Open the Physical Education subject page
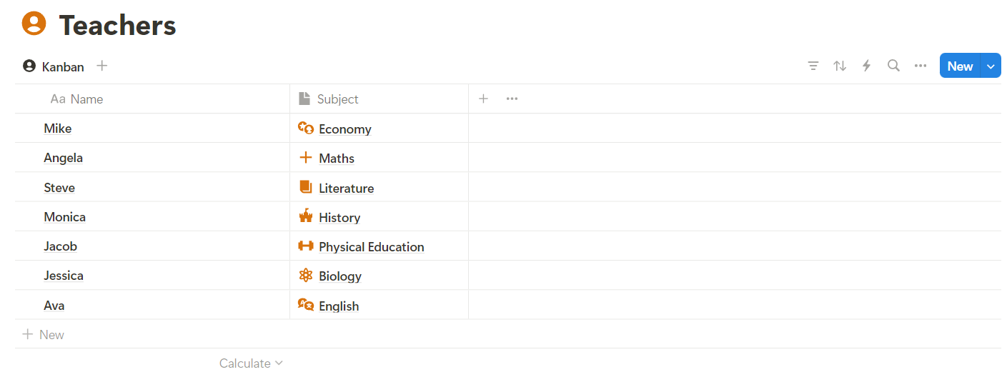The height and width of the screenshot is (382, 1007). pyautogui.click(x=371, y=247)
